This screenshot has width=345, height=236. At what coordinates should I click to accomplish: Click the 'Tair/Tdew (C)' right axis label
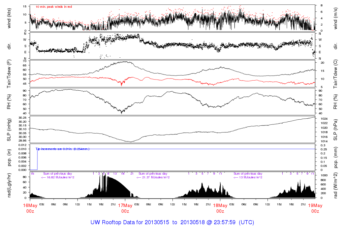(x=335, y=74)
